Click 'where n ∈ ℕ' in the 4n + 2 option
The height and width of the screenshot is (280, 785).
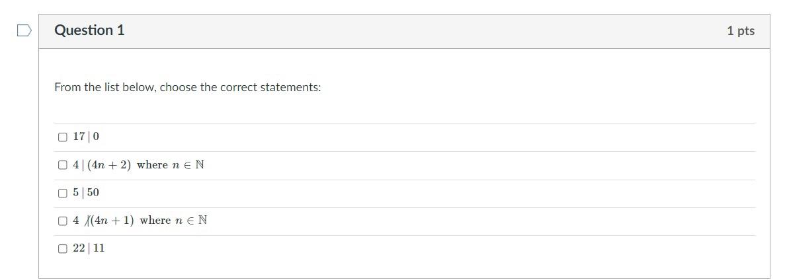pos(170,164)
